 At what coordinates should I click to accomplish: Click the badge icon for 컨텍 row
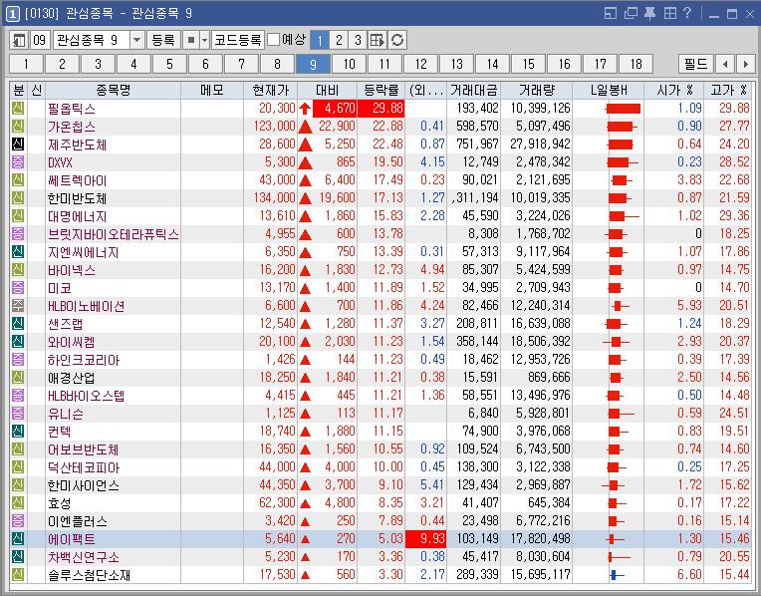18,431
